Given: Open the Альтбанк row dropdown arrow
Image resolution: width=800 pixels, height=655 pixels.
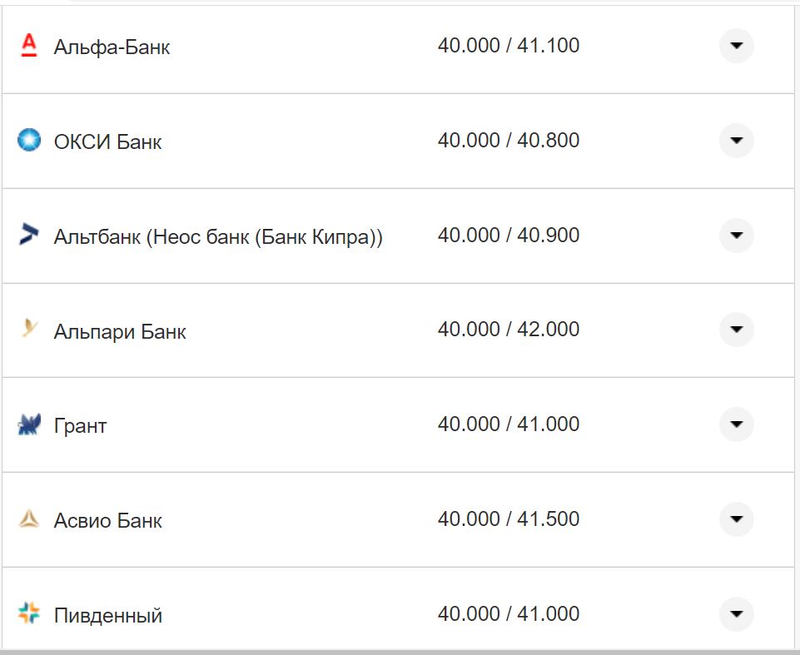Looking at the screenshot, I should (736, 236).
